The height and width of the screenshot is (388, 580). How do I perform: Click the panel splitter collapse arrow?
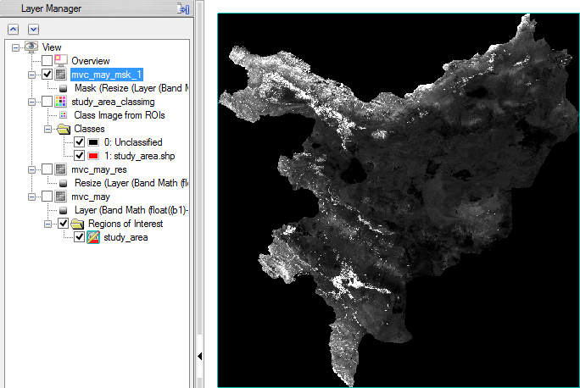click(198, 357)
